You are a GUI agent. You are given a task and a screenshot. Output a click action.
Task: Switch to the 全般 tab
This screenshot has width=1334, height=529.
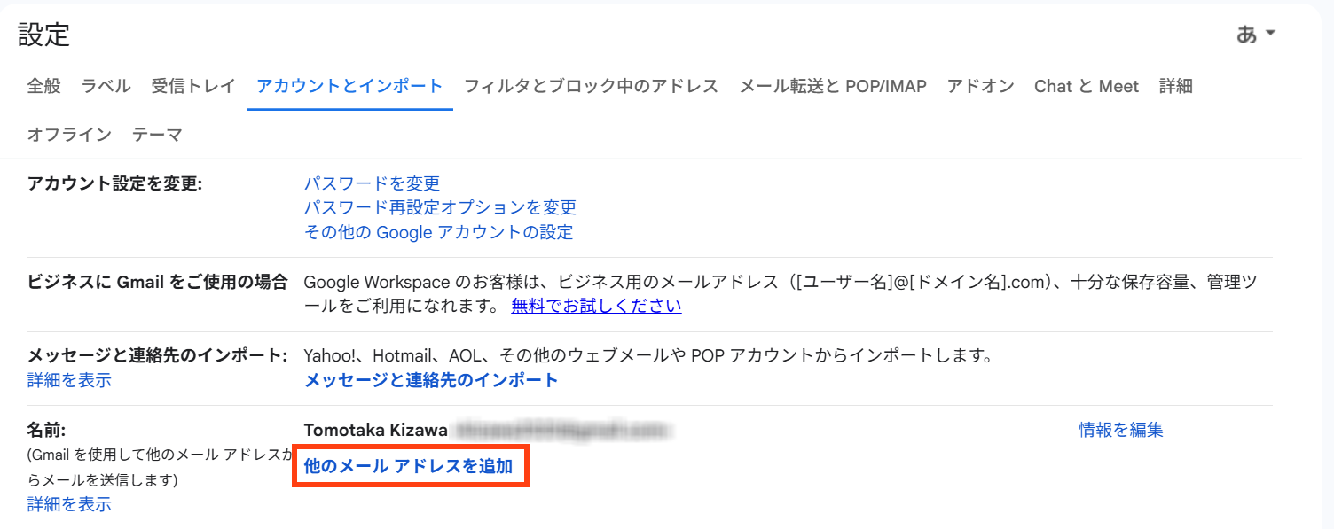(x=44, y=86)
